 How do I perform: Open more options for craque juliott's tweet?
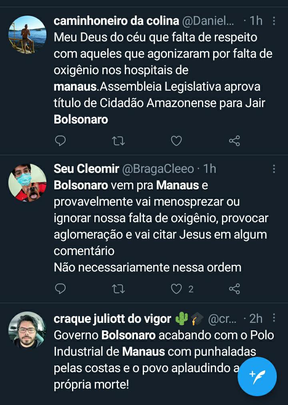tap(274, 318)
